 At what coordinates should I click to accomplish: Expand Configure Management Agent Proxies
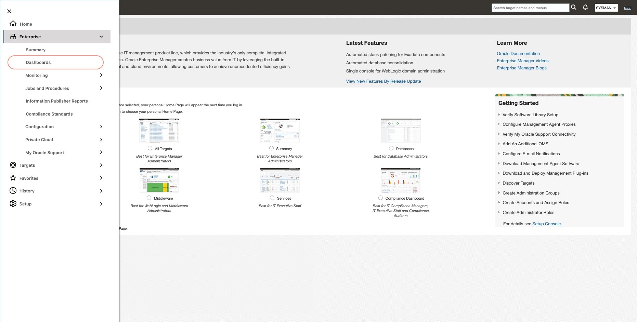coord(499,124)
